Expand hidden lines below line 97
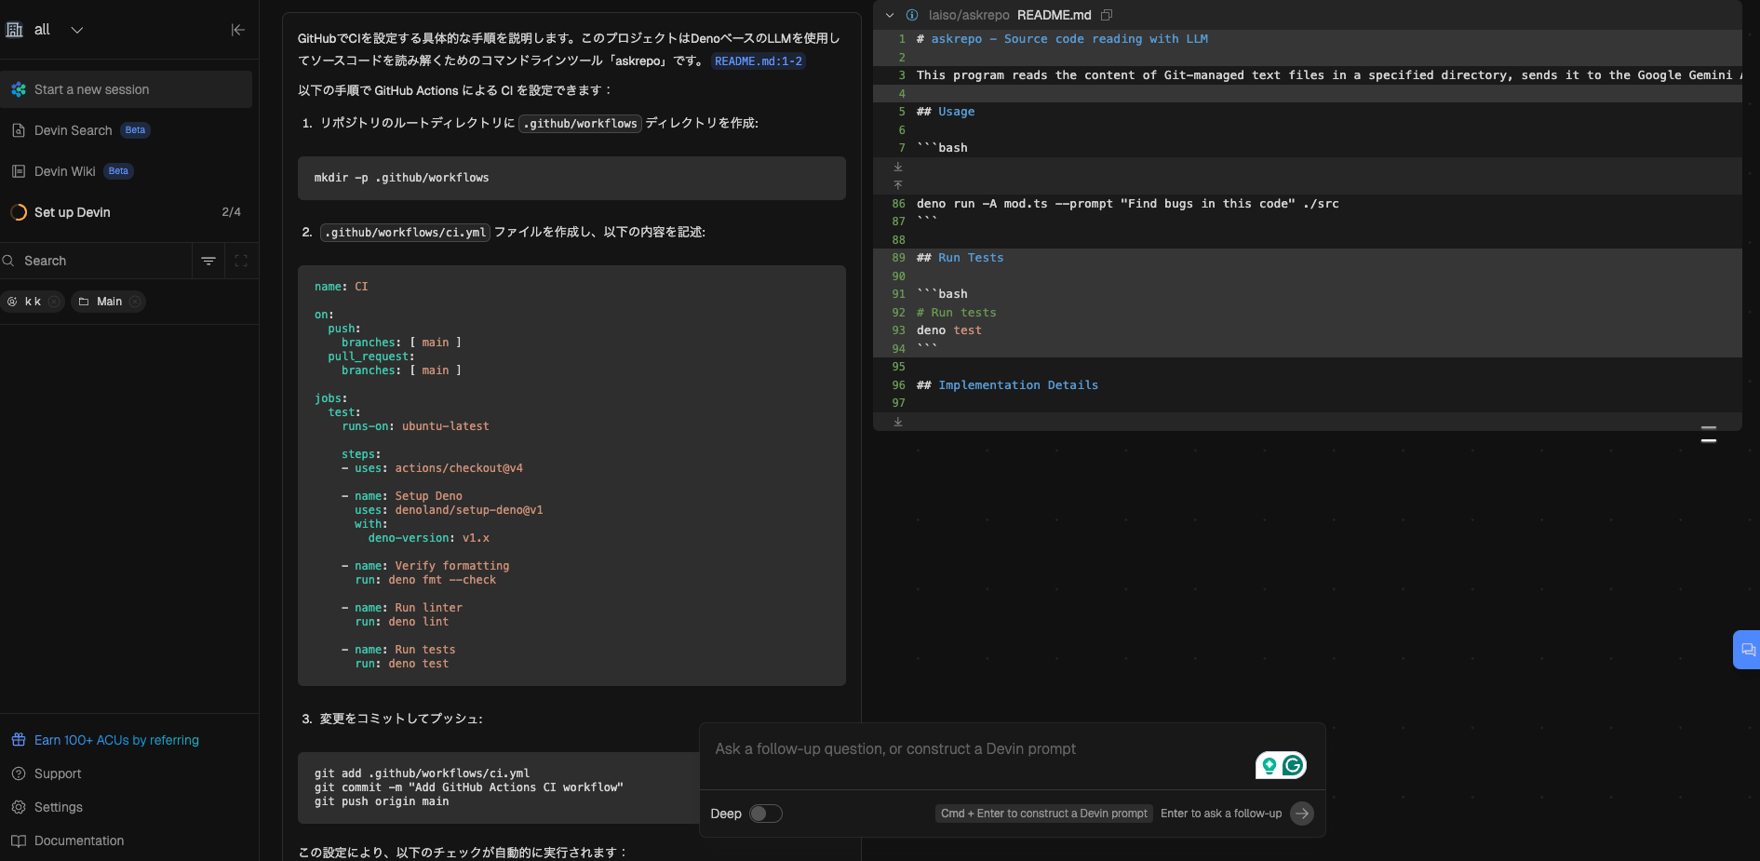Viewport: 1760px width, 861px height. 898,422
